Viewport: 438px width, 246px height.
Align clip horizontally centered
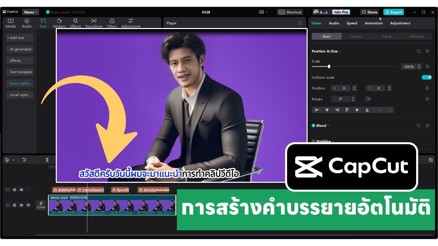coord(327,110)
